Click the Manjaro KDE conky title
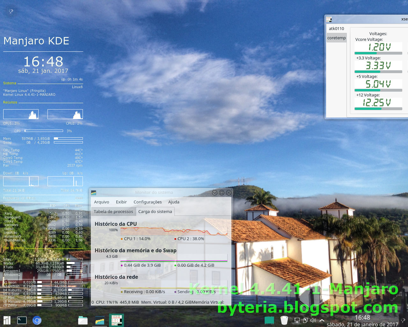408x327 pixels. [x=36, y=41]
